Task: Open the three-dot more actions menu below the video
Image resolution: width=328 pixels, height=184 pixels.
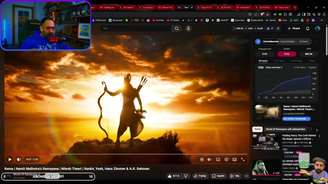Action: click(x=246, y=176)
